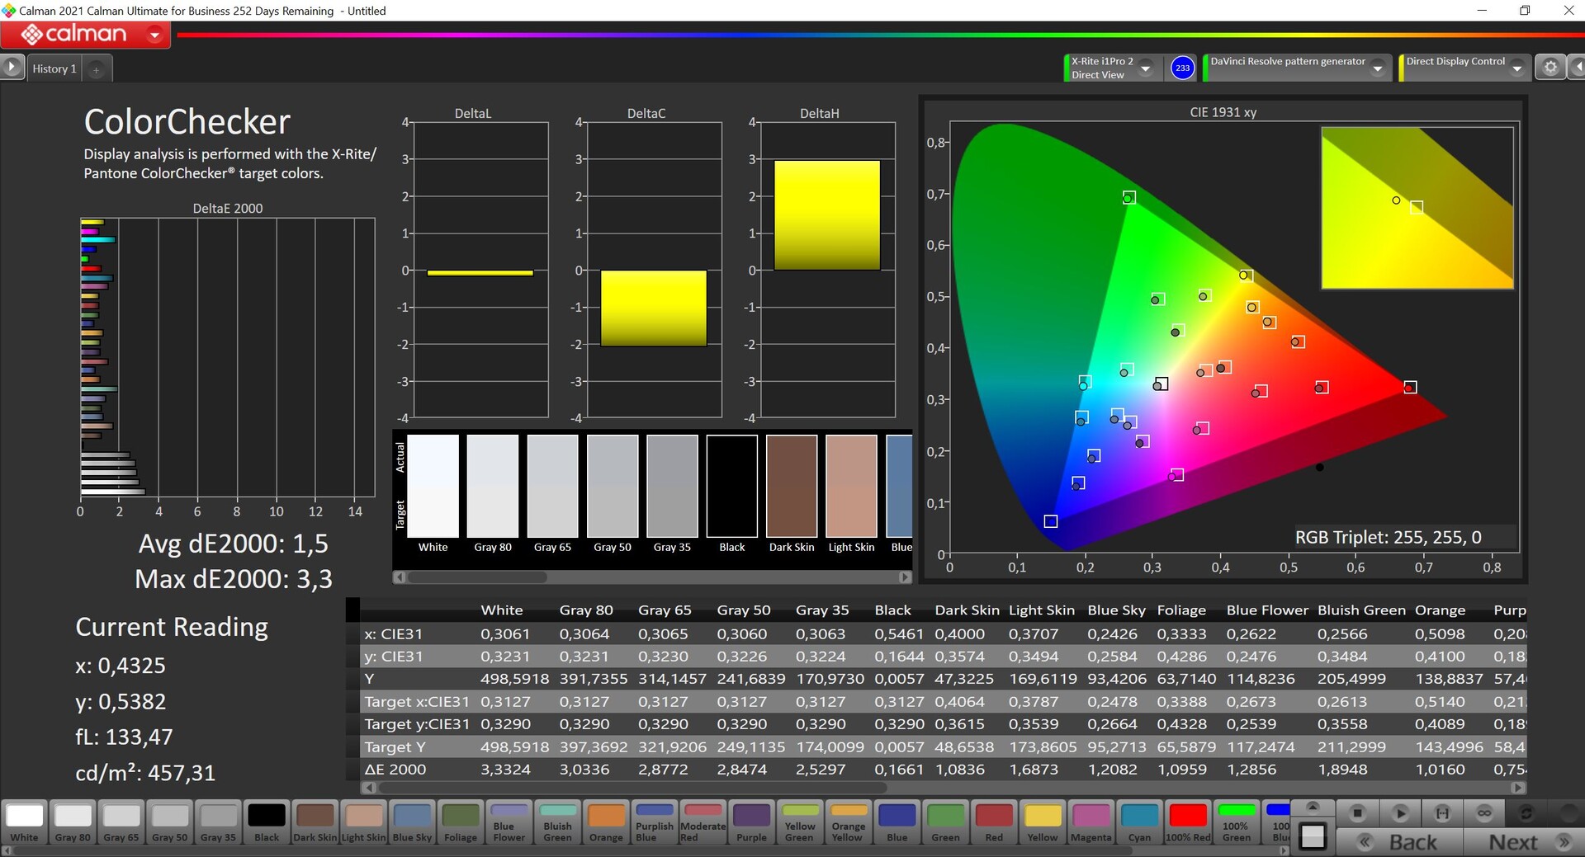Add a new history tab with plus

point(96,69)
